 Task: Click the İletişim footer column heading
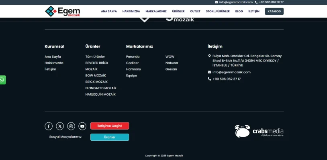(215, 46)
